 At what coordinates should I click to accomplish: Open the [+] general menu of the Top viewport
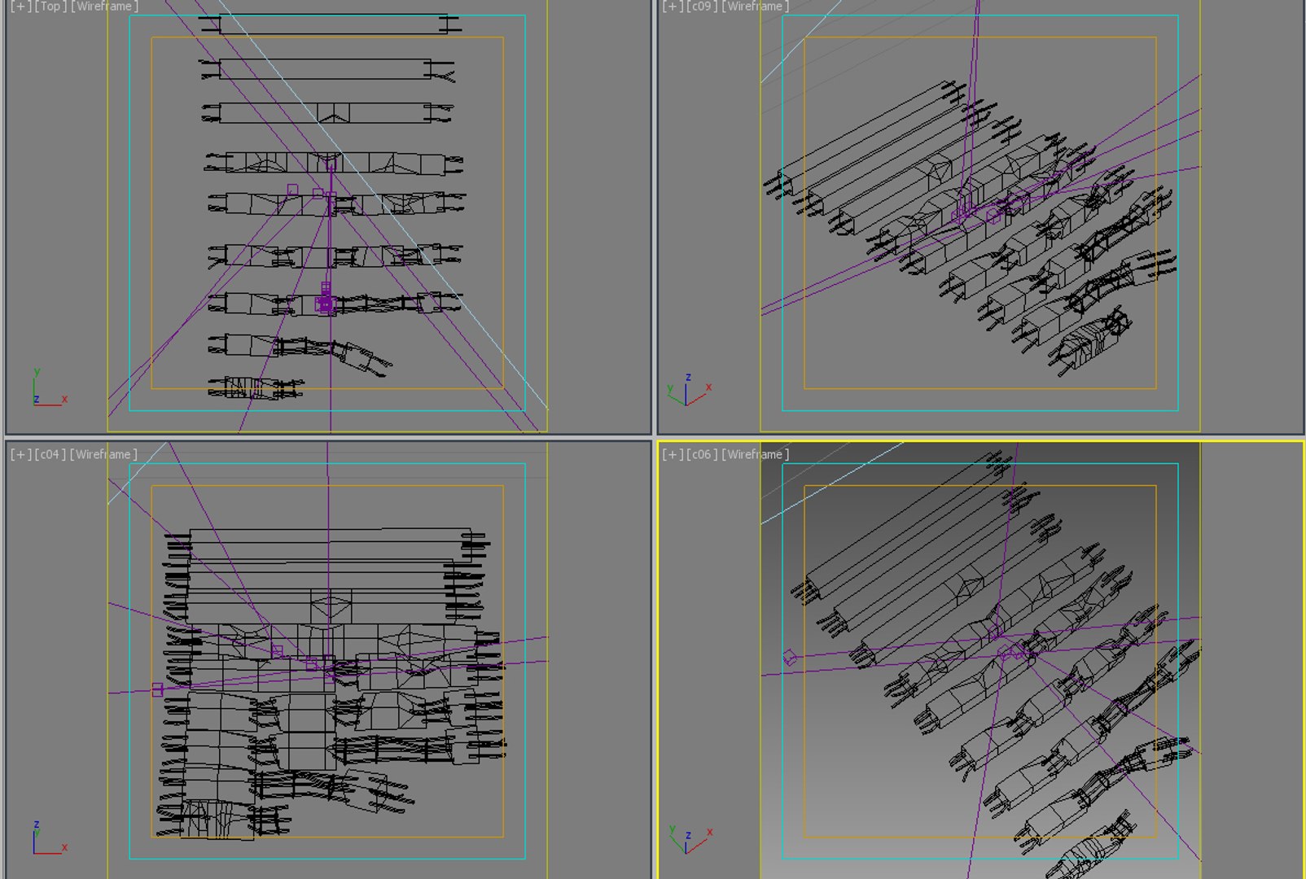coord(20,6)
